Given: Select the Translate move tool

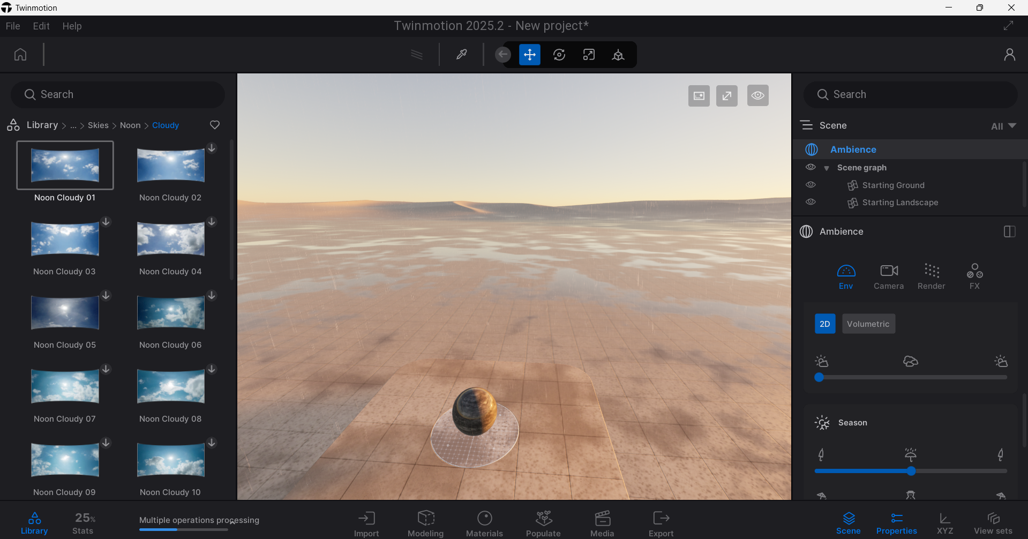Looking at the screenshot, I should tap(529, 55).
